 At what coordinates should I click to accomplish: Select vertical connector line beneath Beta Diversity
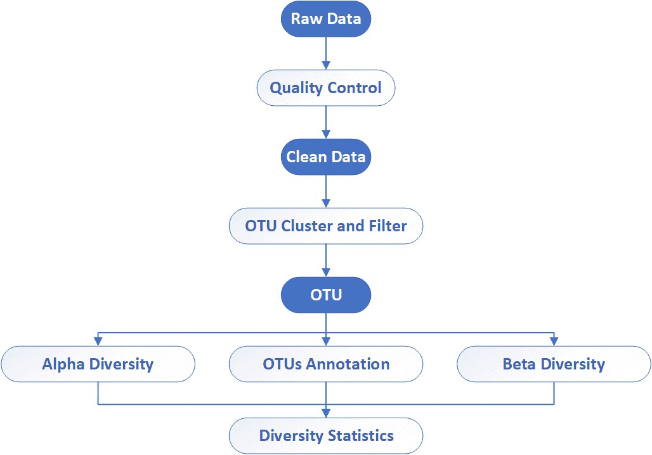pos(554,393)
